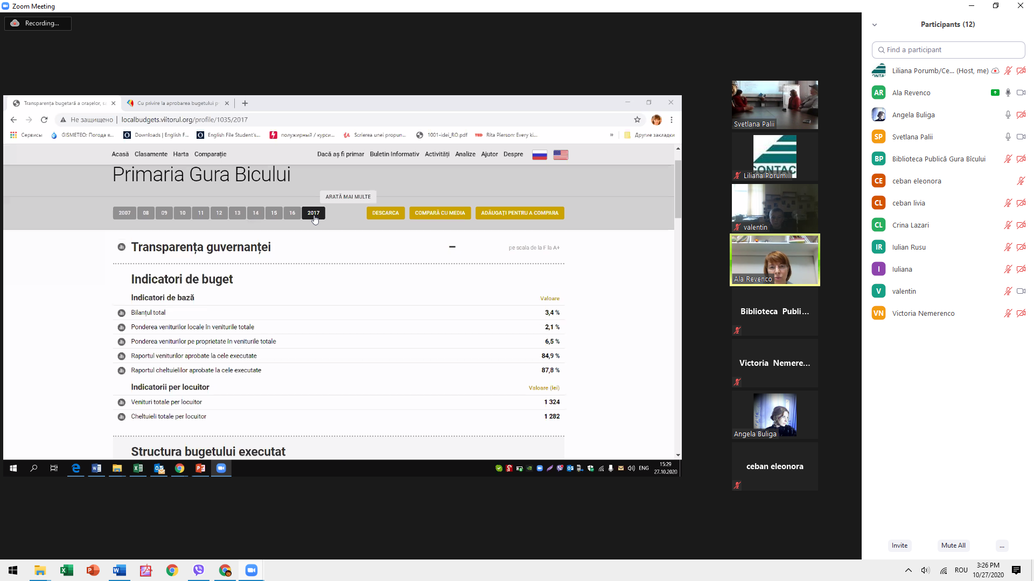Click the Invite button
Viewport: 1034px width, 581px height.
pos(899,545)
